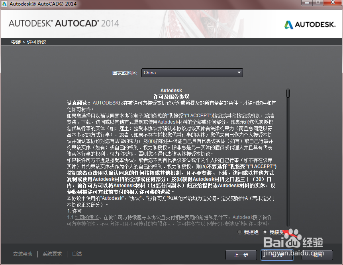
Task: Open the 自述 readme link
Action: (x=77, y=254)
